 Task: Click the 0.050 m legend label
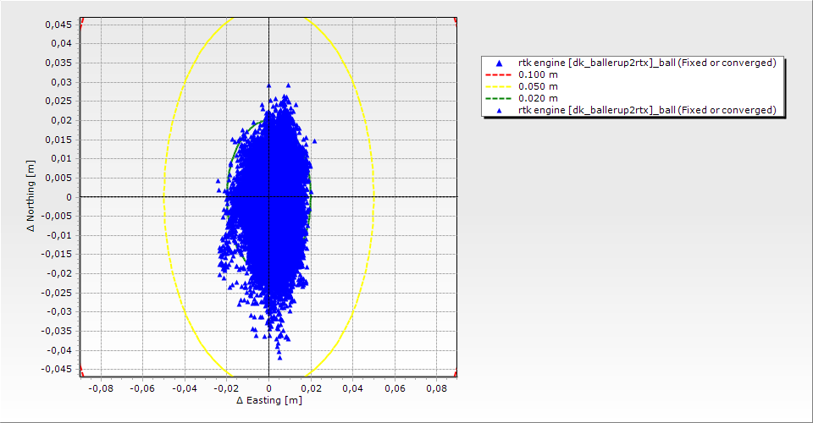tap(539, 86)
